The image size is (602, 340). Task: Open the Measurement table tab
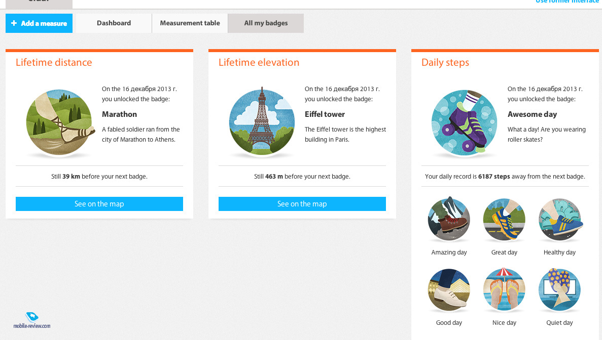(190, 23)
